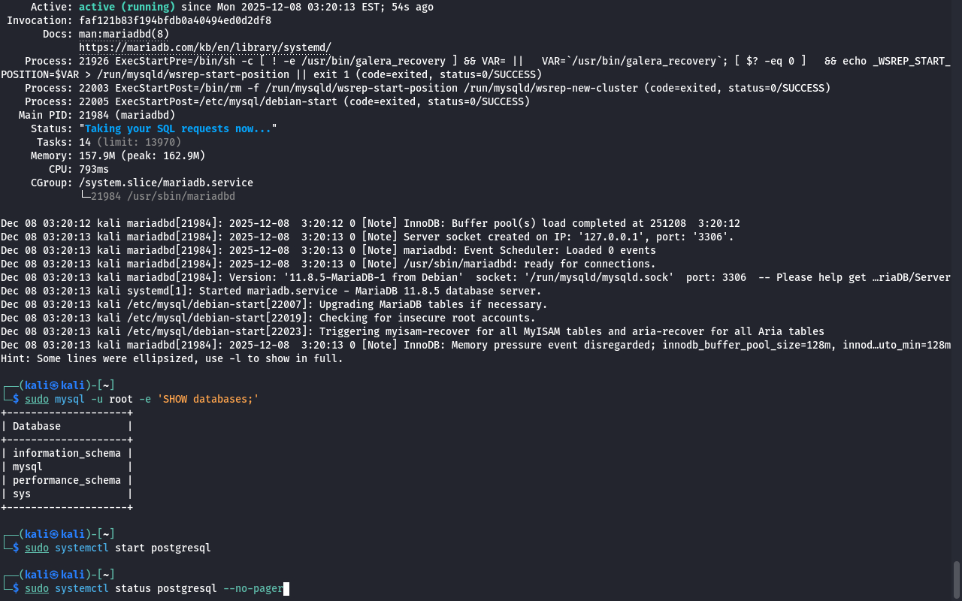Click the "start postgresql" command text
This screenshot has width=962, height=601.
(162, 548)
